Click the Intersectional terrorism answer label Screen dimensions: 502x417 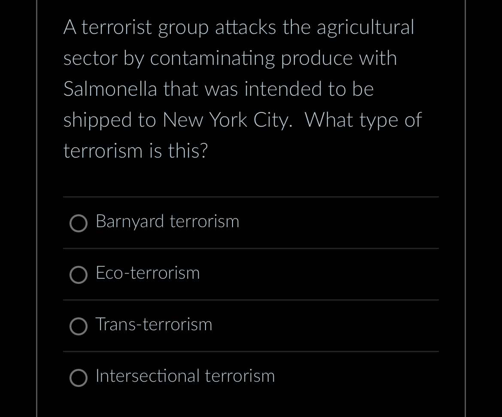185,376
